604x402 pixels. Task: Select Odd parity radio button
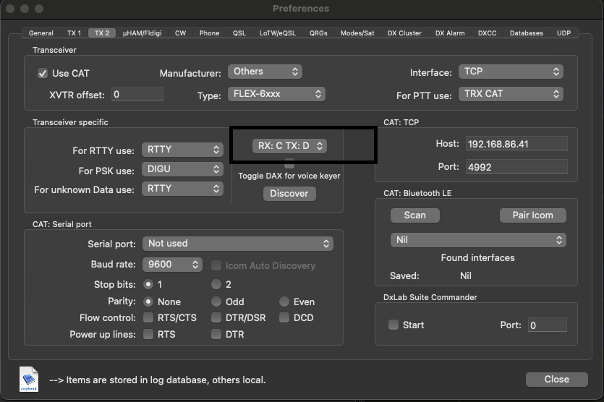[x=216, y=301]
